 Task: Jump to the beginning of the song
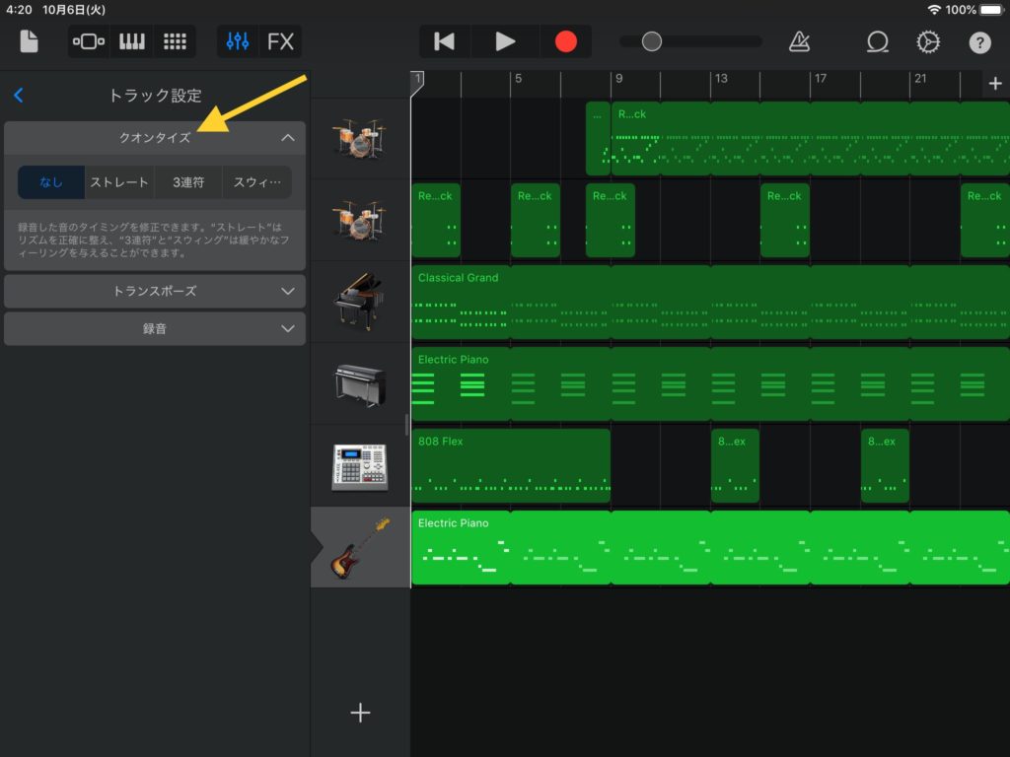[x=445, y=41]
